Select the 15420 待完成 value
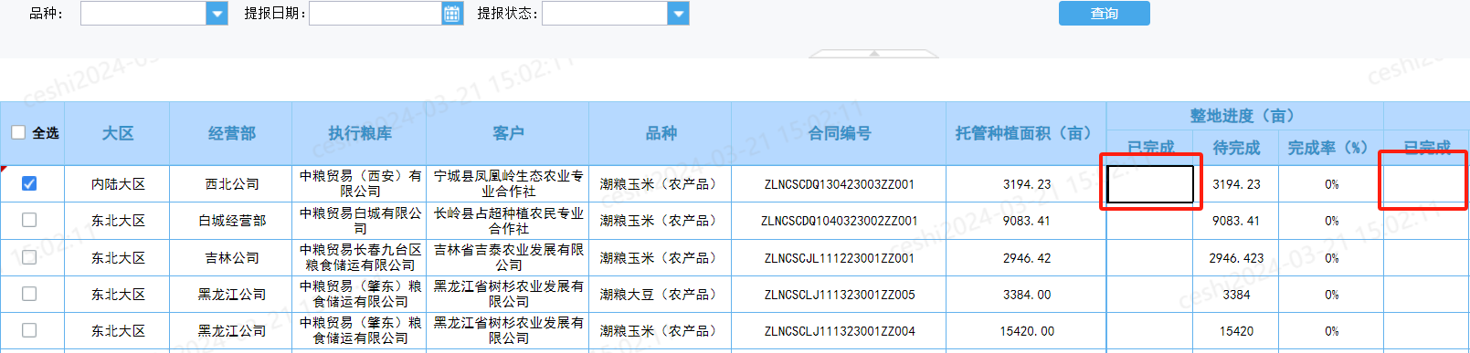This screenshot has height=353, width=1470. tap(1236, 331)
